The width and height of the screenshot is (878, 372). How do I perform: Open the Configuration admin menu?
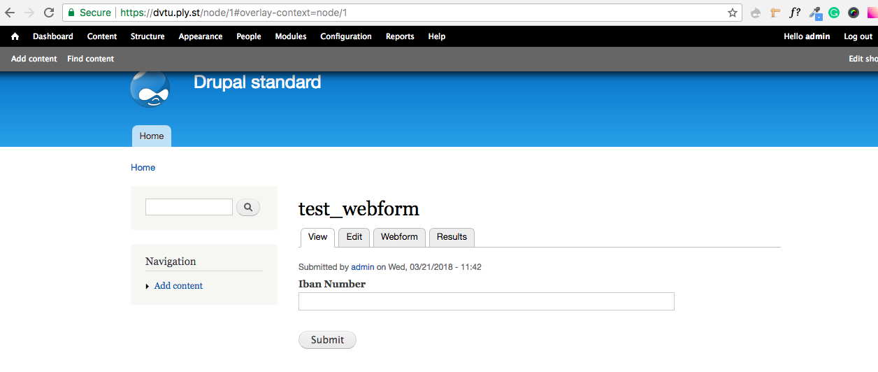click(x=346, y=36)
